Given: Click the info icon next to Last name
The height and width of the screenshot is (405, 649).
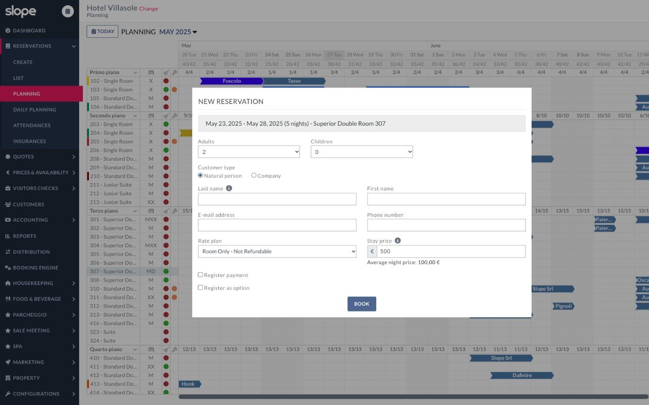Looking at the screenshot, I should point(229,188).
